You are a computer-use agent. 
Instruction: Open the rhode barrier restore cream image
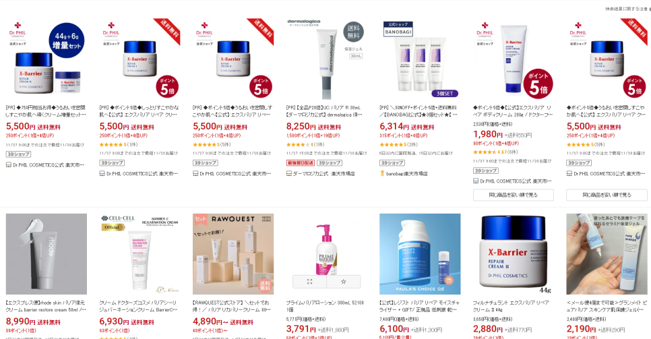[x=46, y=254]
